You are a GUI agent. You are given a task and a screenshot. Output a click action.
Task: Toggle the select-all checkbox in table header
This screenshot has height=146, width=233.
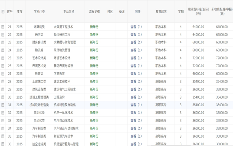(3, 12)
